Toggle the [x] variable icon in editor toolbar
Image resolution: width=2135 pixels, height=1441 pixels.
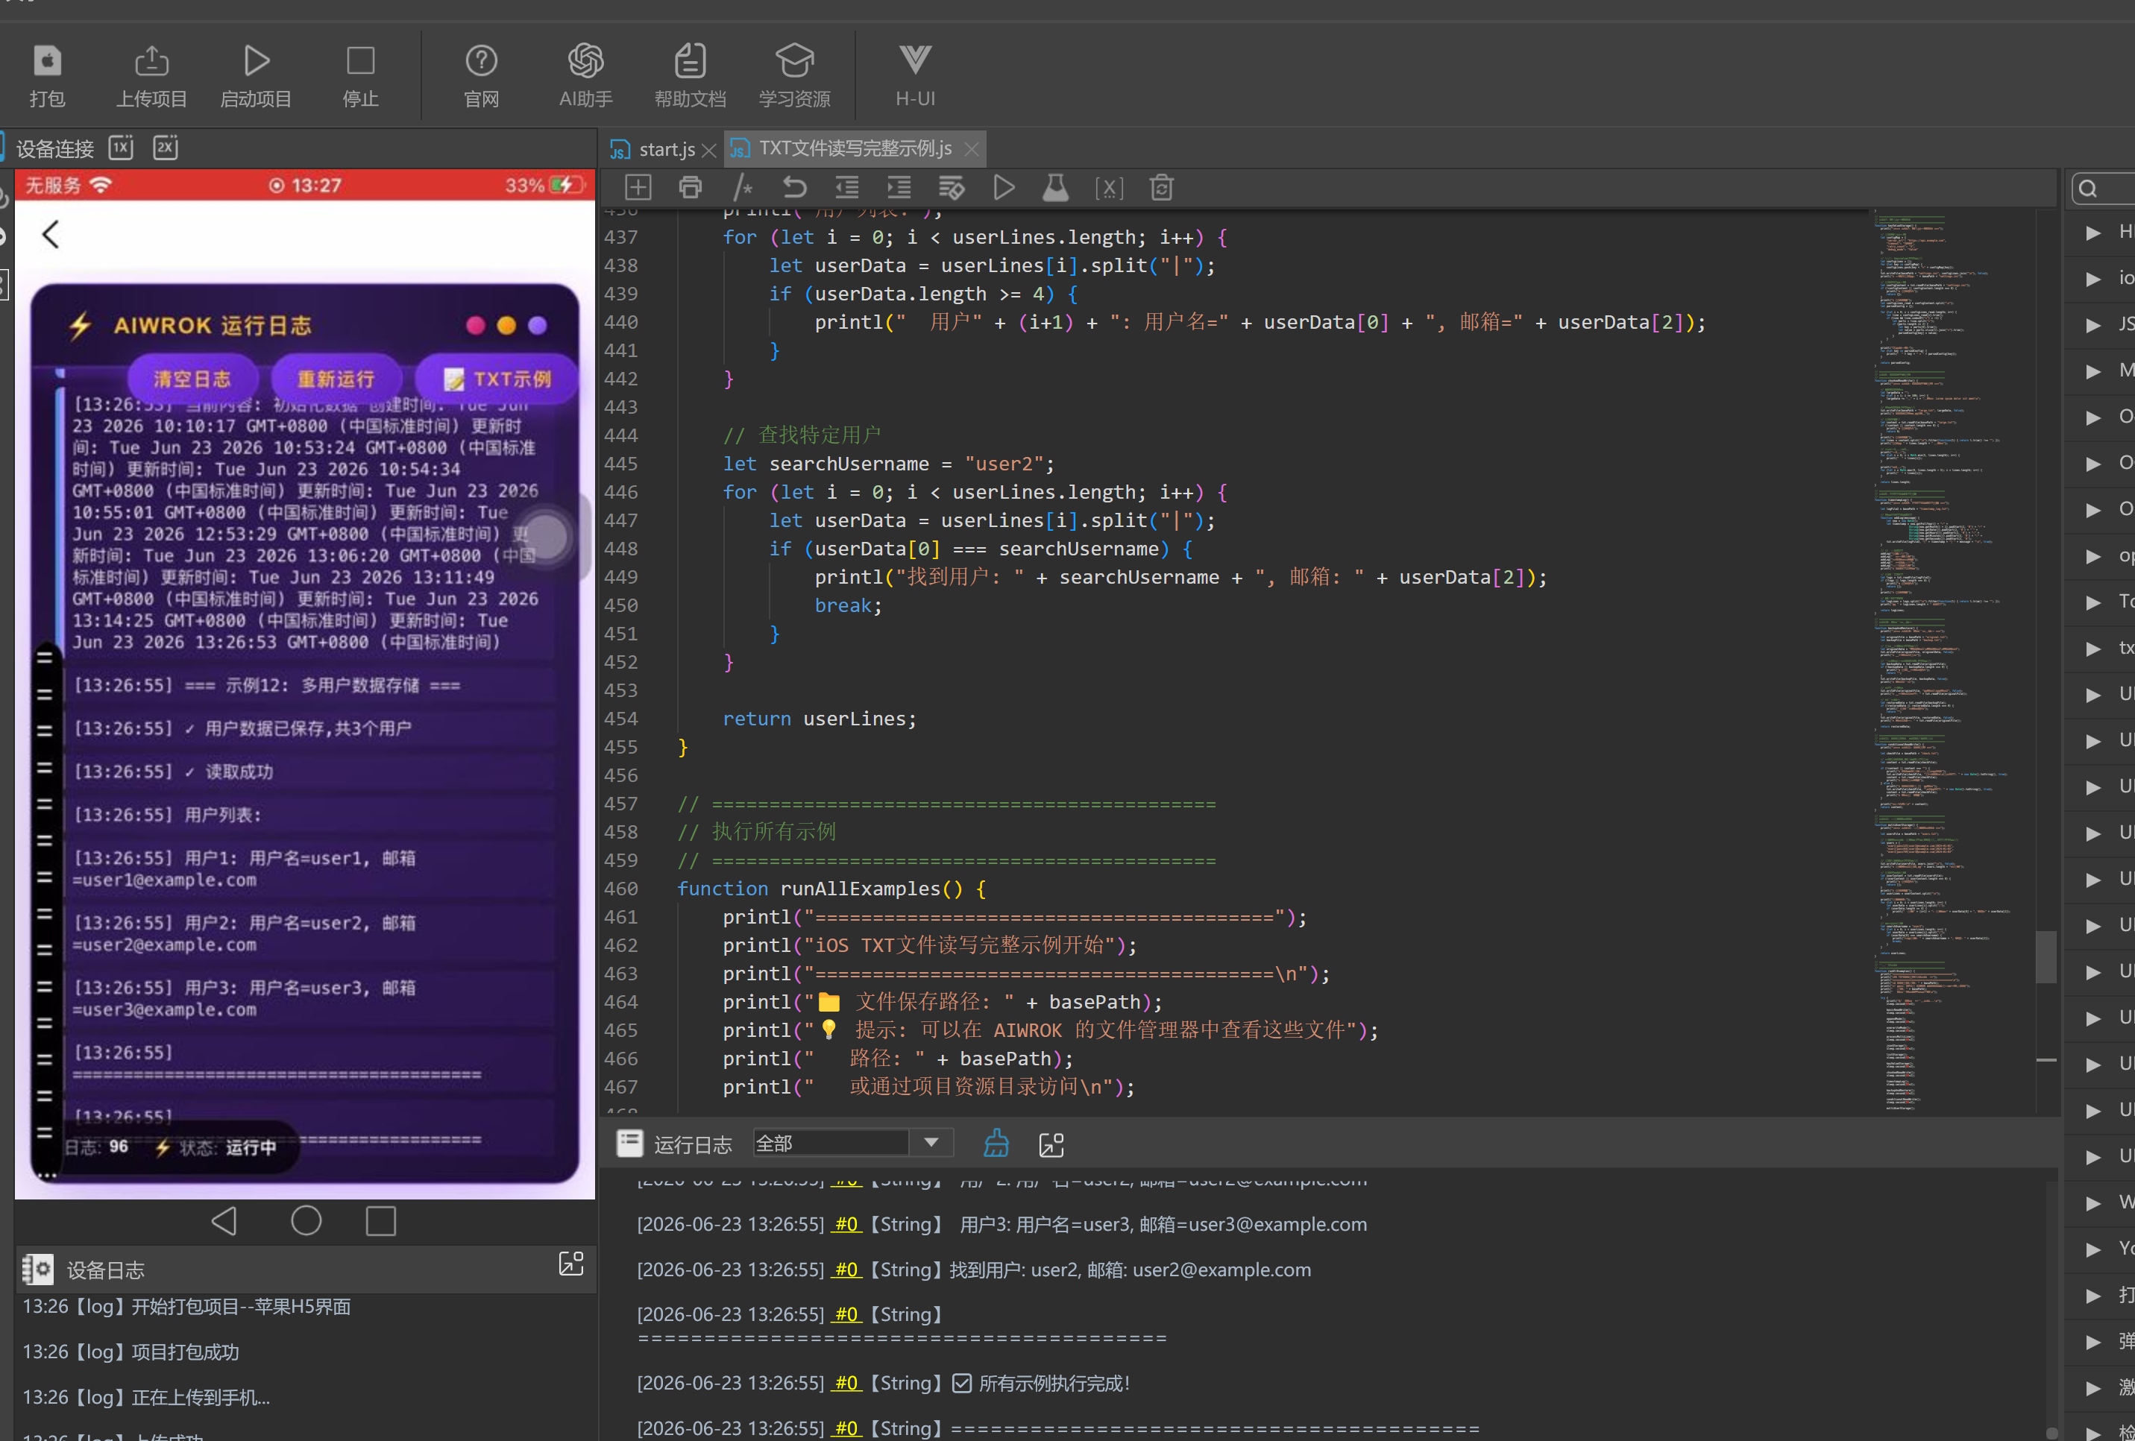pyautogui.click(x=1109, y=187)
